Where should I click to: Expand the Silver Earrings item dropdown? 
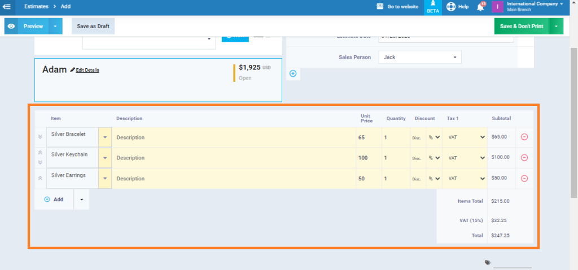click(105, 179)
